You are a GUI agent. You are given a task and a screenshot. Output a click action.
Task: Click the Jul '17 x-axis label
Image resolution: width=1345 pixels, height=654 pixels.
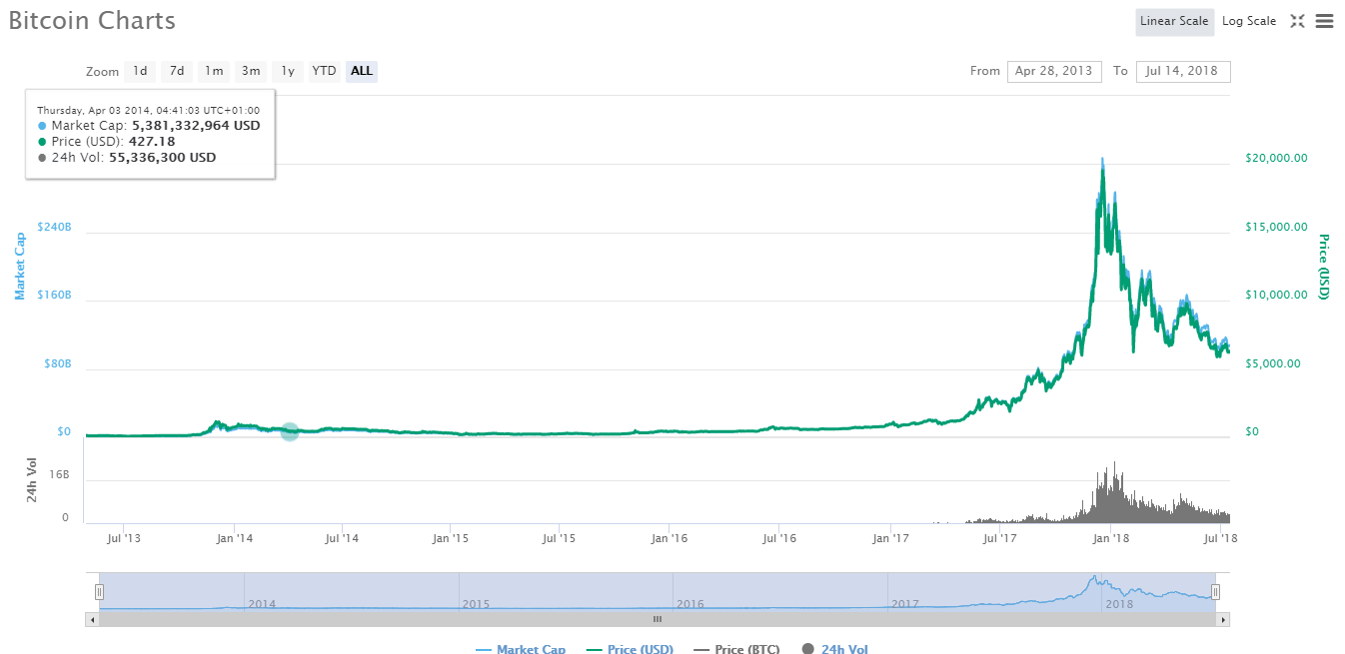pyautogui.click(x=1000, y=539)
